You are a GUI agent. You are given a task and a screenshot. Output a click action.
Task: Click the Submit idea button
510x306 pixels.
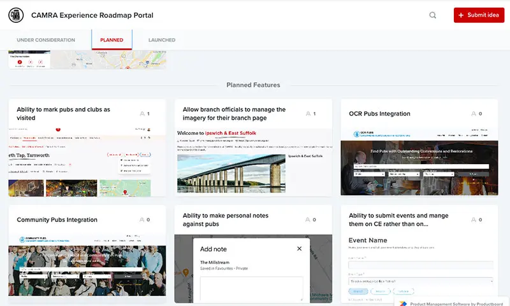(x=479, y=15)
